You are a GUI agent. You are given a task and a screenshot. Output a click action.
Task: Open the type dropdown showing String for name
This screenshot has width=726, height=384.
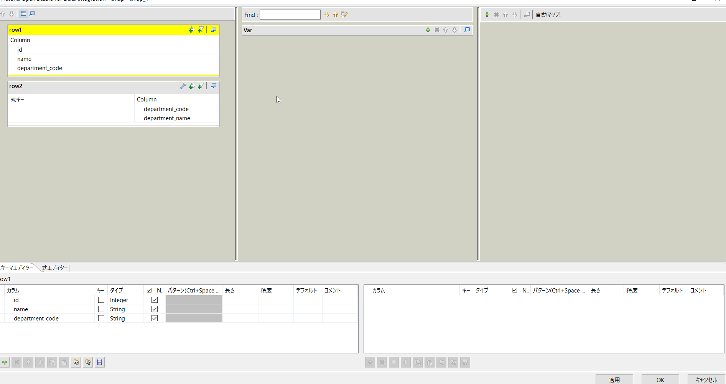pos(117,309)
